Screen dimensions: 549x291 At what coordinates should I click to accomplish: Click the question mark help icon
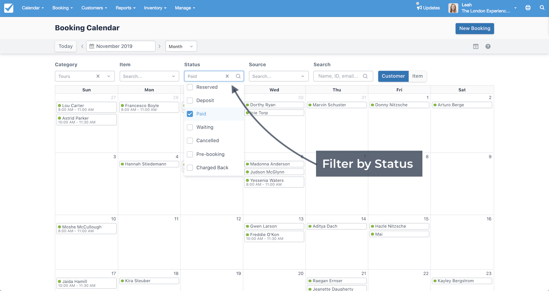point(488,46)
